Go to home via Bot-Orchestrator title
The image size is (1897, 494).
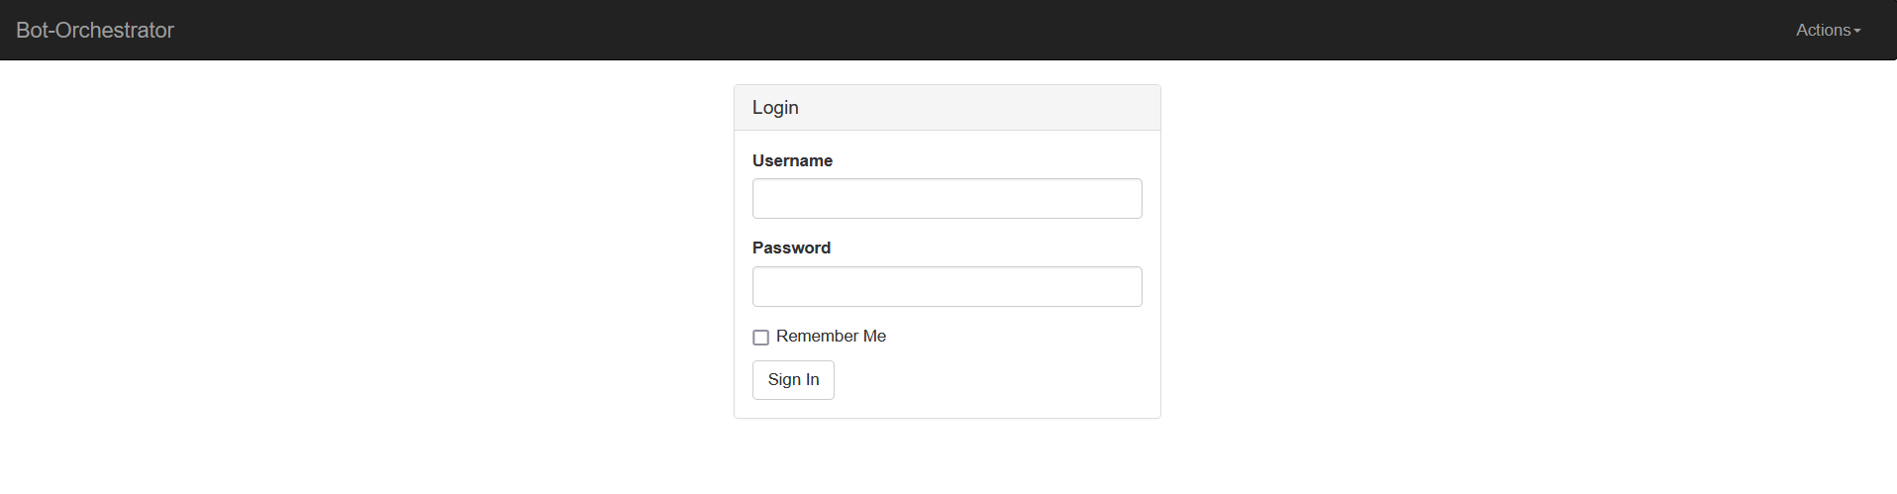pos(95,31)
